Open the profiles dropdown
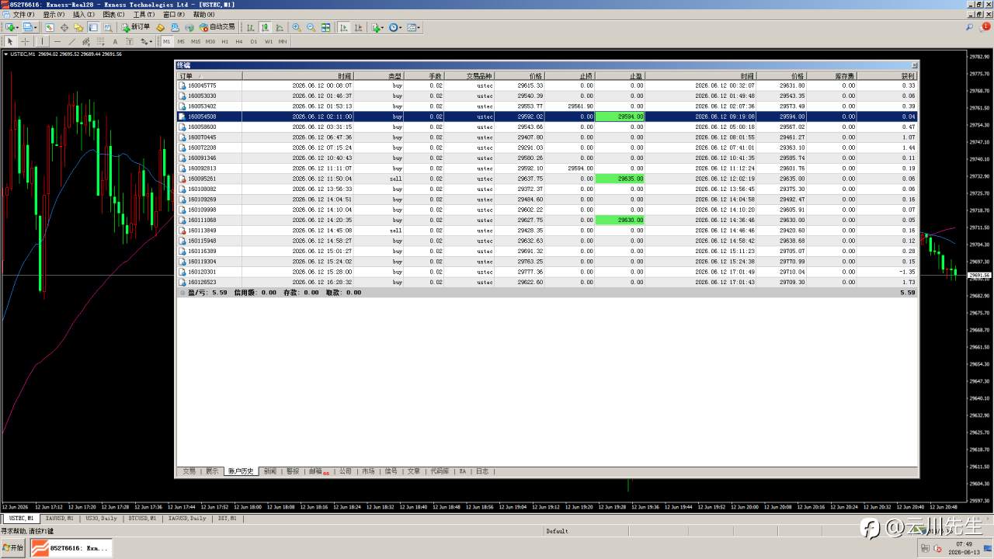This screenshot has width=994, height=559. (30, 27)
